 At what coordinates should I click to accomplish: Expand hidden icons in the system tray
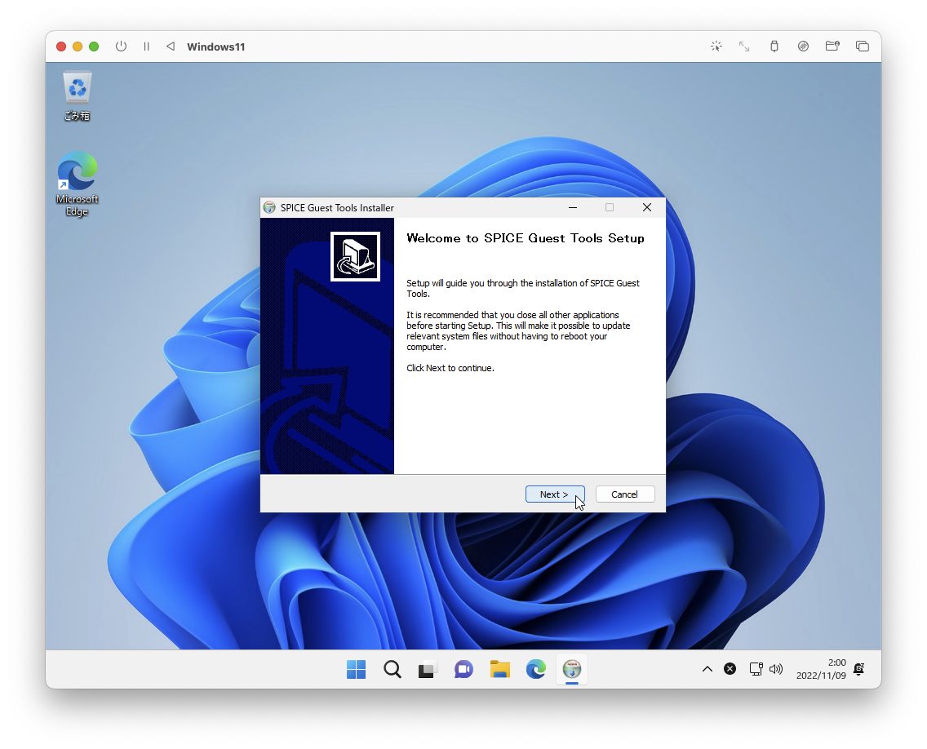point(707,669)
